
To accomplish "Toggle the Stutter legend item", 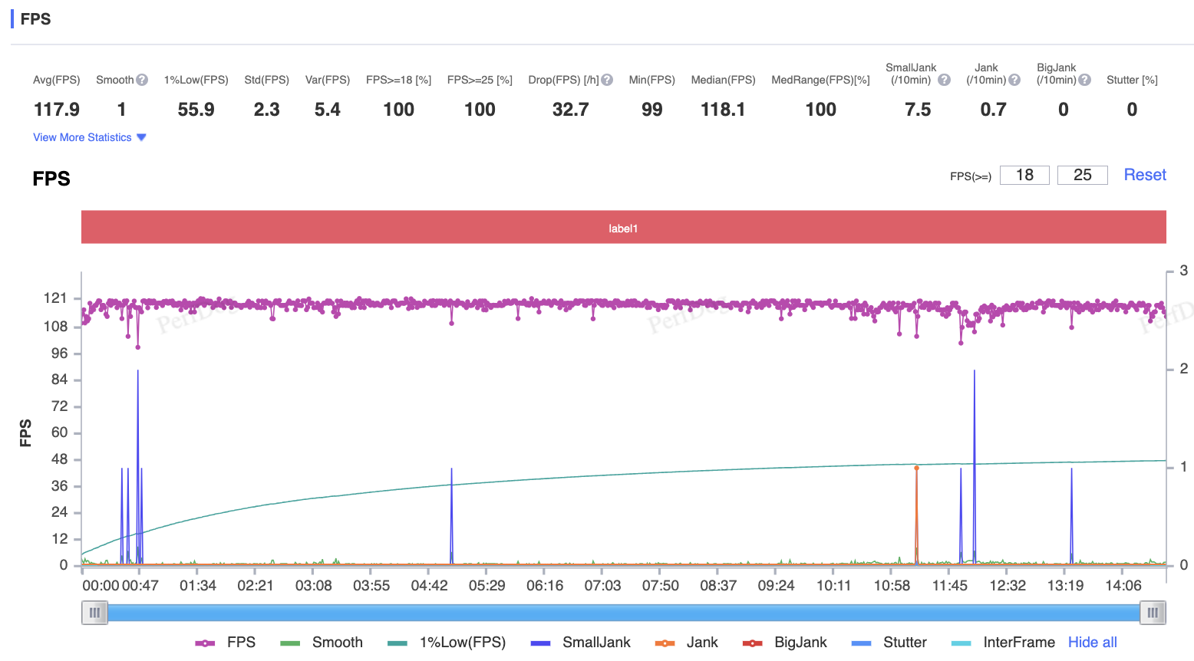I will point(889,643).
